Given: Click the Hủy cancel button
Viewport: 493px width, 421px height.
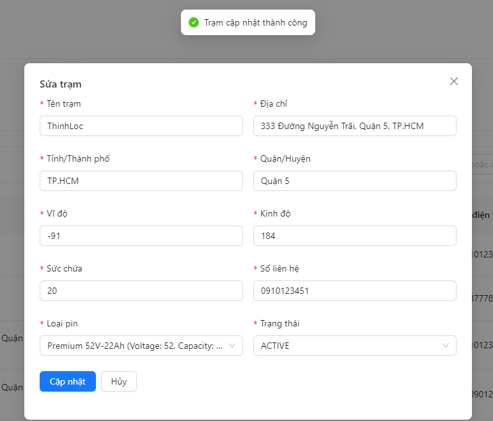Looking at the screenshot, I should tap(118, 381).
